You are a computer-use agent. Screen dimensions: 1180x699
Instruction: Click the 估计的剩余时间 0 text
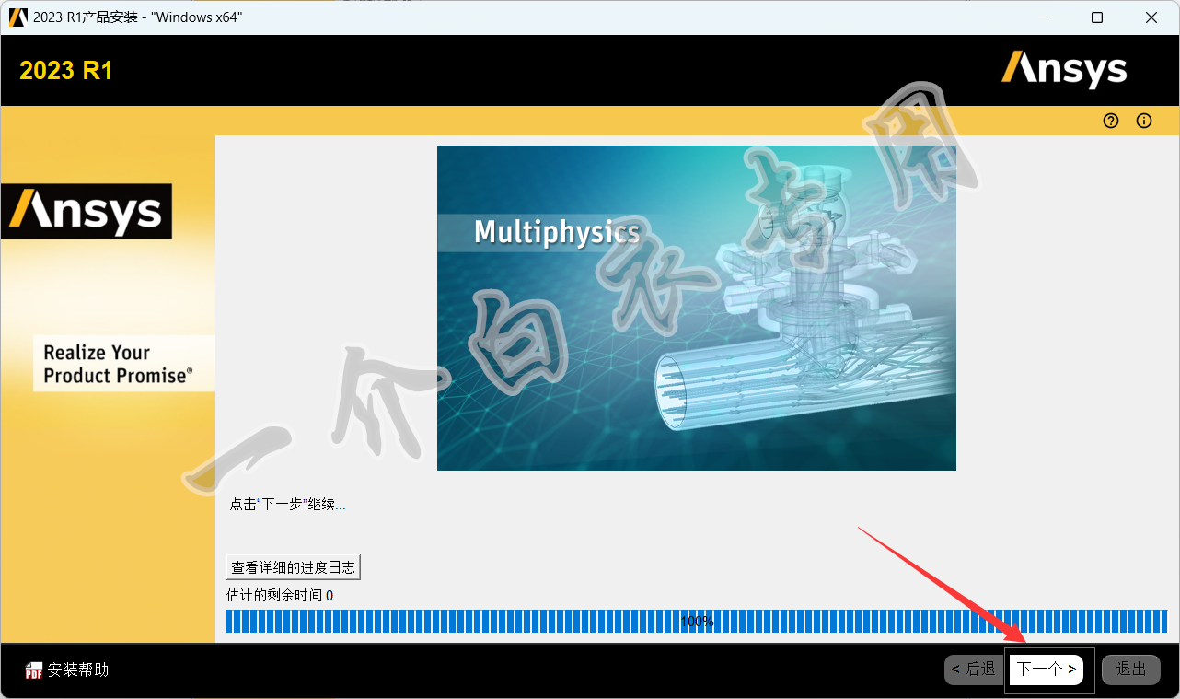coord(280,596)
